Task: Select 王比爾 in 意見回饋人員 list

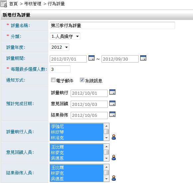Action: (77, 147)
